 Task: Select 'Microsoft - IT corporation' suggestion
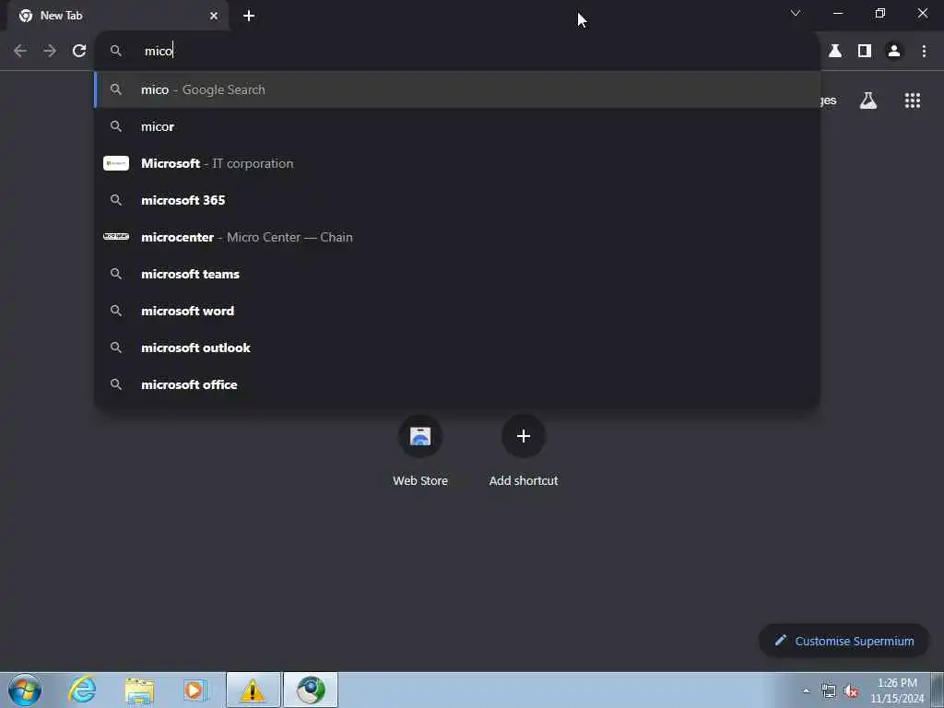click(457, 163)
